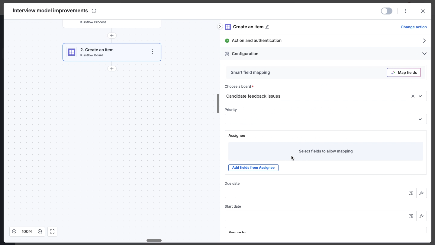435x245 pixels.
Task: Open the Choose a board dropdown
Action: [420, 96]
